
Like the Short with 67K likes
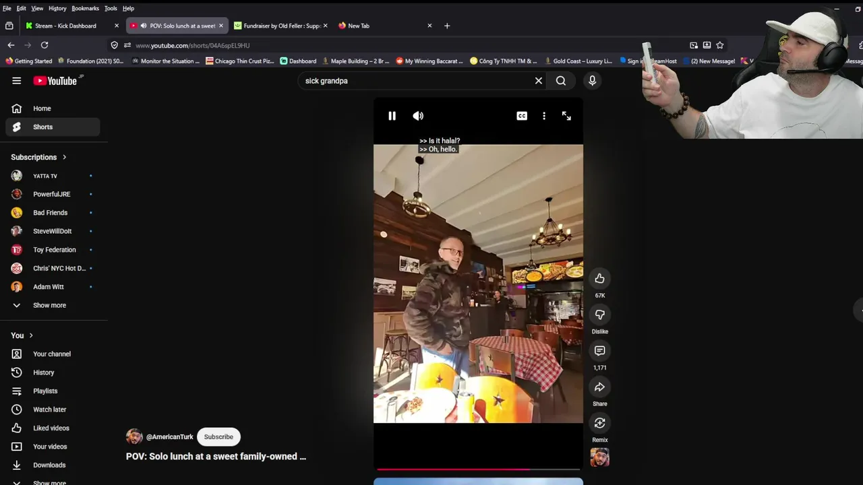pos(599,278)
